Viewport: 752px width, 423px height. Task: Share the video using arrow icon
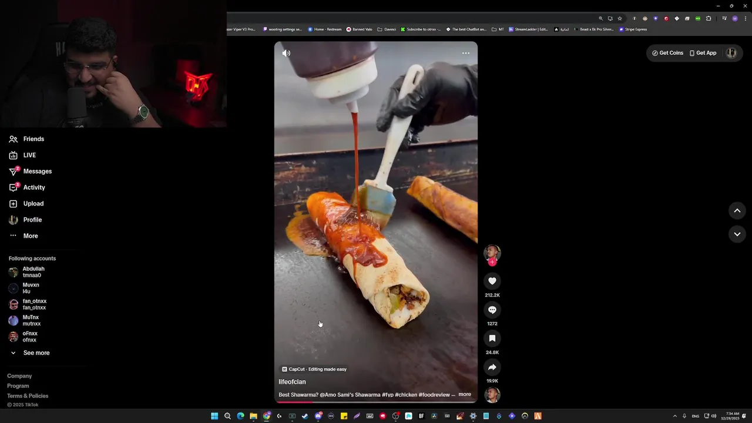pyautogui.click(x=492, y=367)
